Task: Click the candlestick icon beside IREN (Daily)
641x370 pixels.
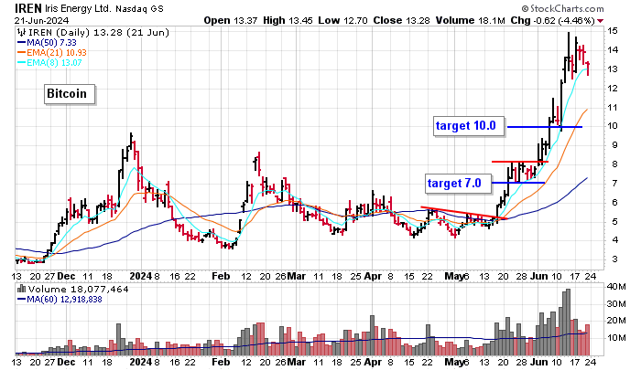Action: tap(22, 33)
